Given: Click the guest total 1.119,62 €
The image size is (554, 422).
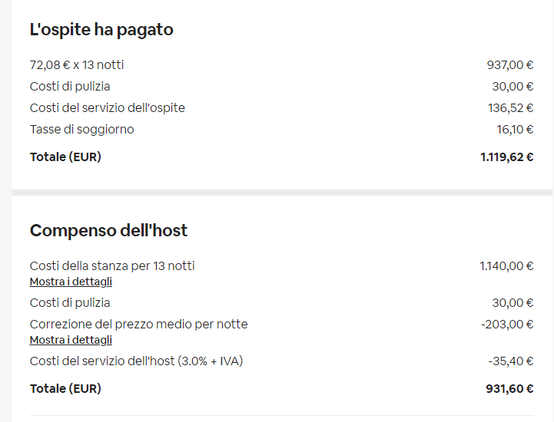Looking at the screenshot, I should click(x=507, y=157).
